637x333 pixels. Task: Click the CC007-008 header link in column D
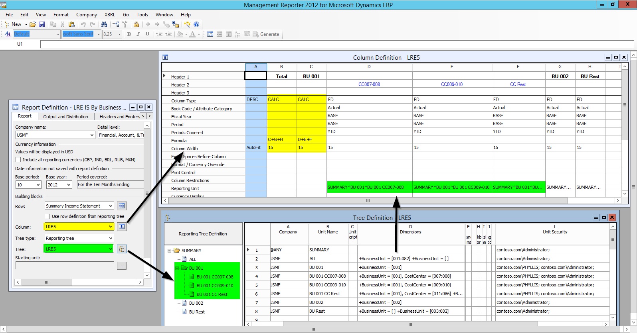pos(369,84)
